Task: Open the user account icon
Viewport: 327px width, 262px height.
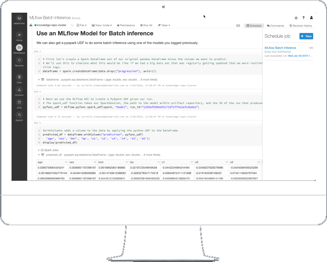Action: (311, 18)
